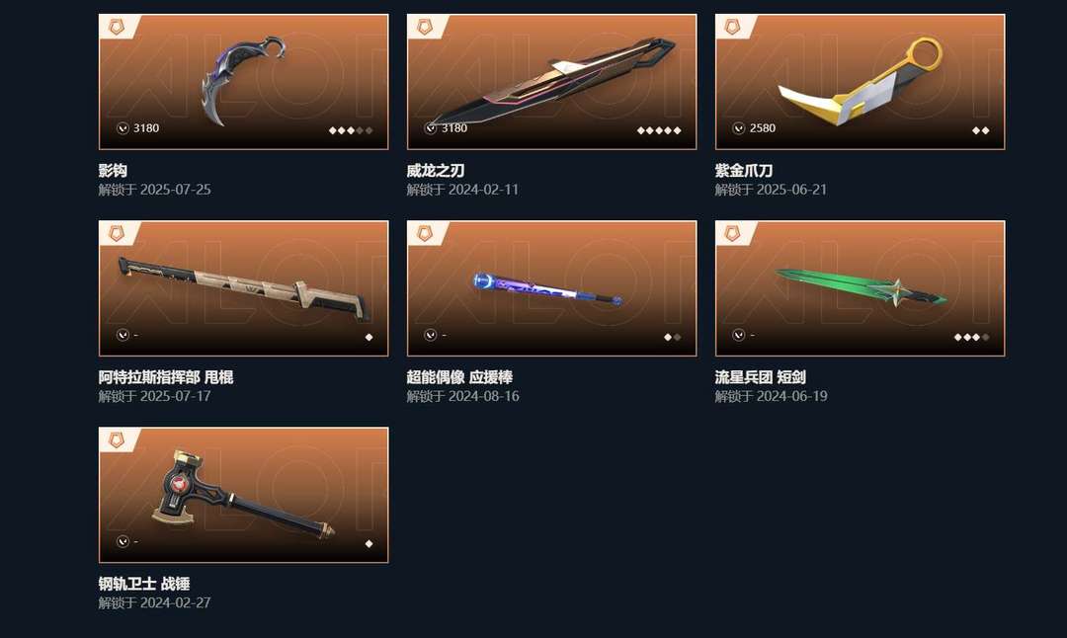Click the badge icon on 影钩 card
This screenshot has width=1067, height=638.
pos(117,28)
